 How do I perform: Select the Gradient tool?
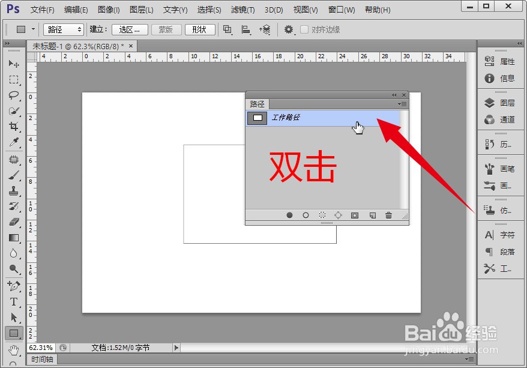[14, 238]
